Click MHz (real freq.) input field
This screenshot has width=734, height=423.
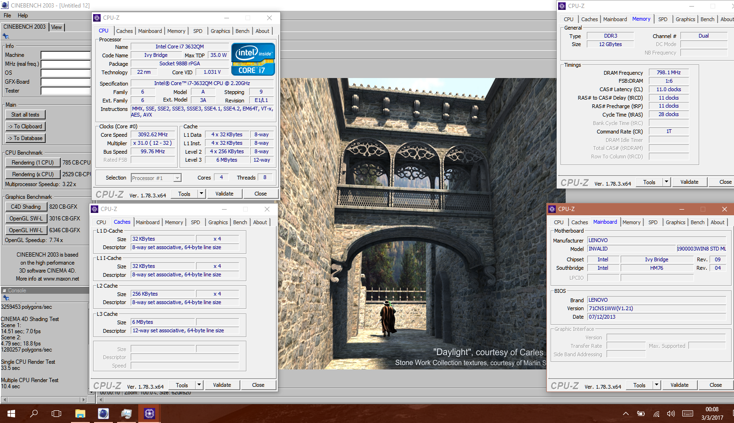pyautogui.click(x=65, y=64)
